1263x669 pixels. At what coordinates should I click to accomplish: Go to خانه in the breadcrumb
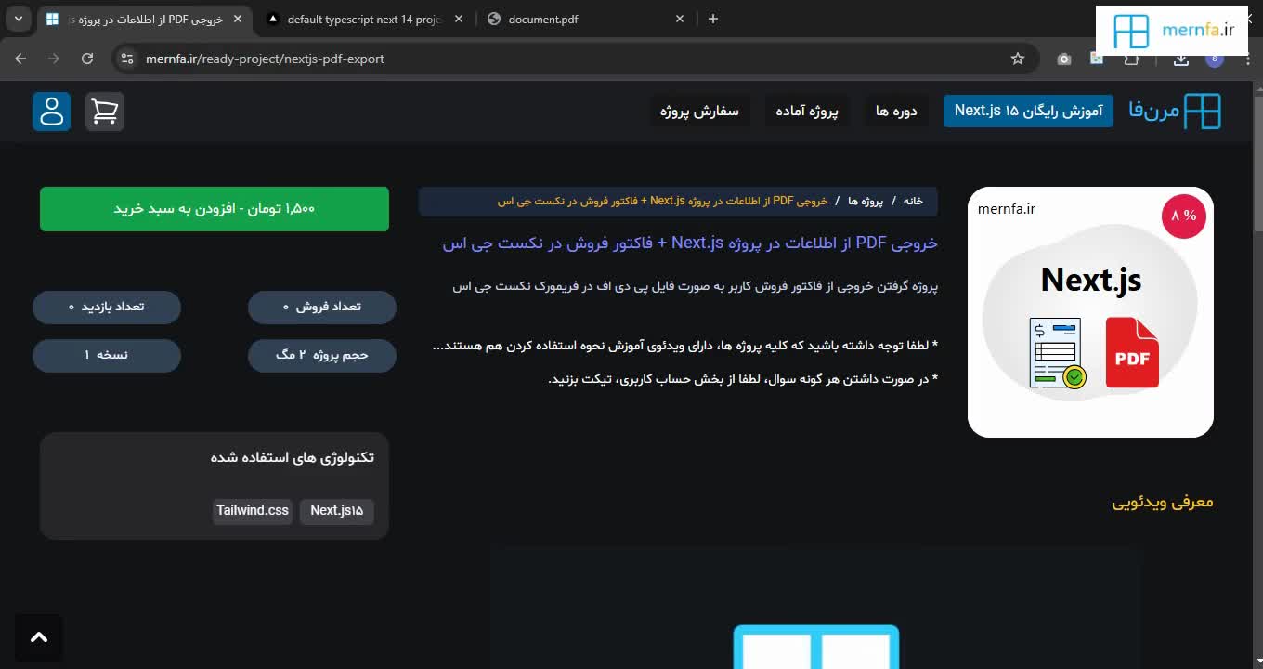pos(913,201)
